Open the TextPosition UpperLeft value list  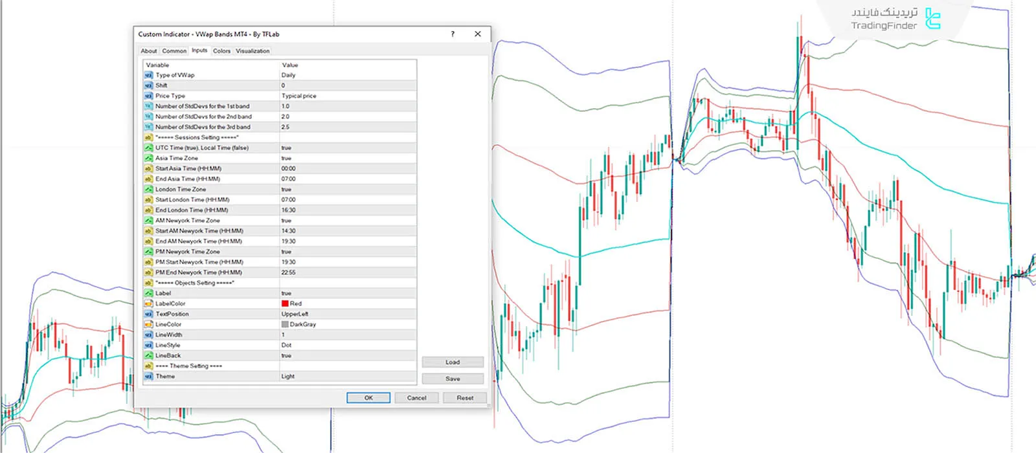(295, 314)
